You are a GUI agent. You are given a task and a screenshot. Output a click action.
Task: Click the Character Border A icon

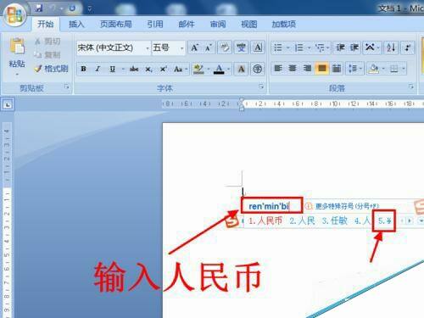[x=258, y=47]
